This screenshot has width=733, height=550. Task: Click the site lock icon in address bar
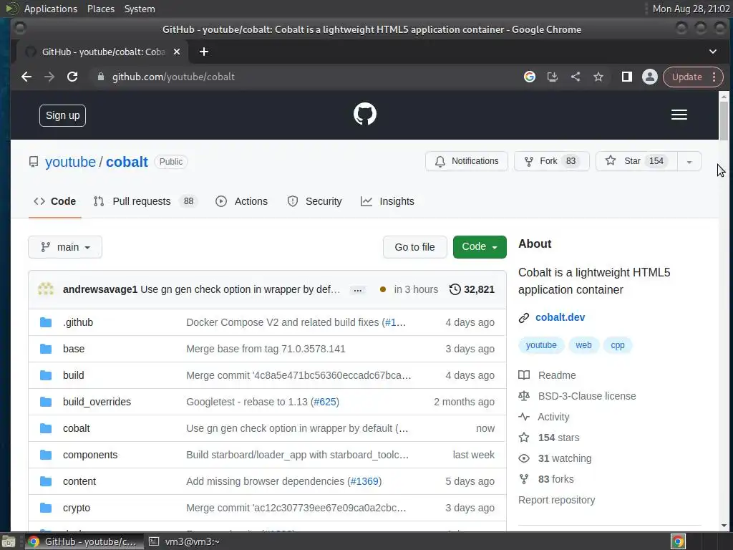tap(100, 77)
